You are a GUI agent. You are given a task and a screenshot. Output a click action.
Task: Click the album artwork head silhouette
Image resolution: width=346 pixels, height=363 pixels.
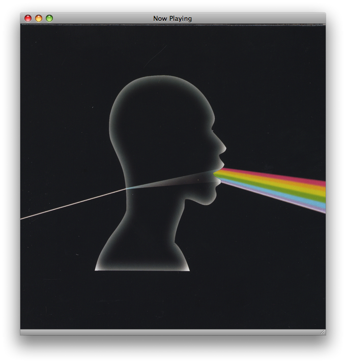coord(160,172)
